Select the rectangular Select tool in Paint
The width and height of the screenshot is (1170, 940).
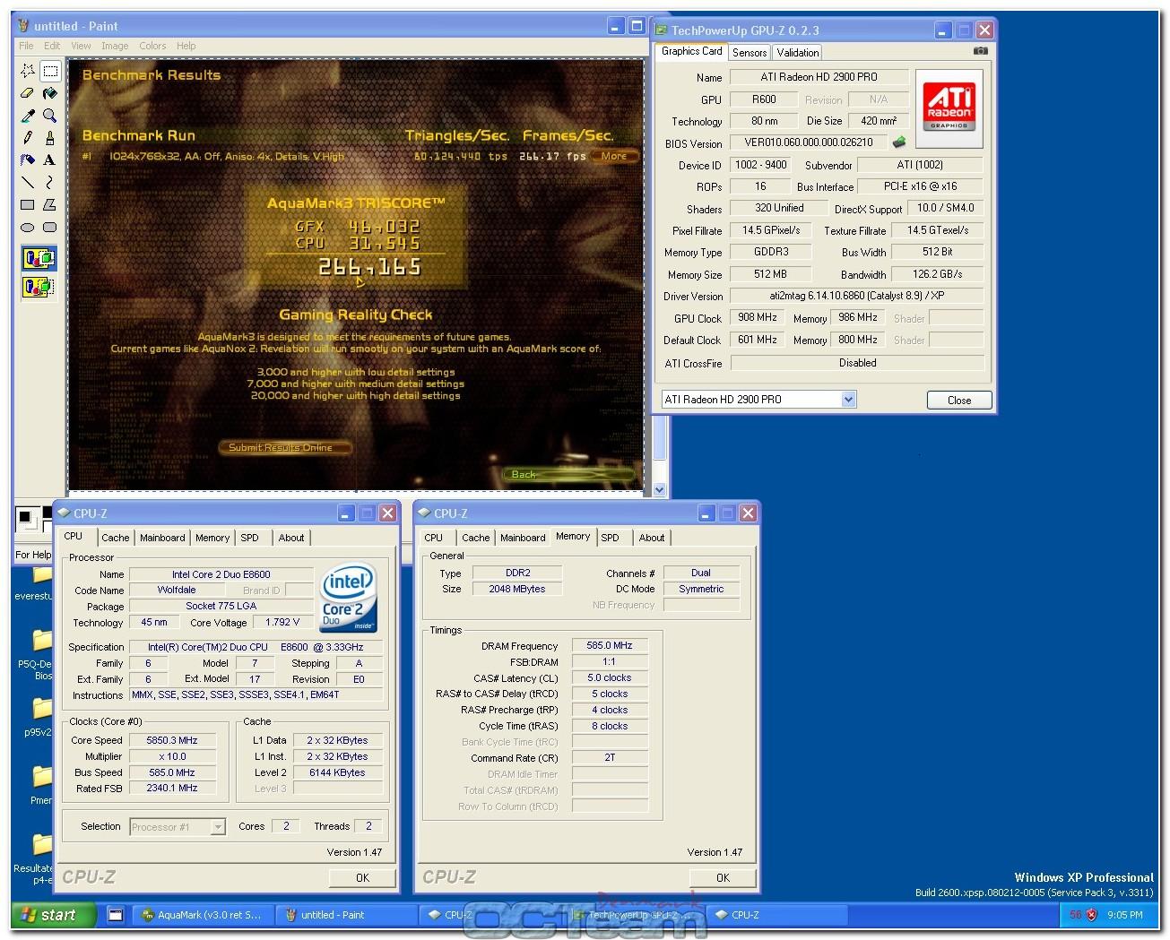[50, 71]
